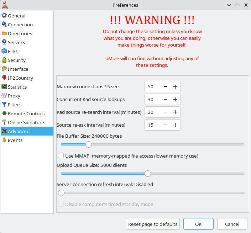Select Files in the sidebar

(x=27, y=51)
